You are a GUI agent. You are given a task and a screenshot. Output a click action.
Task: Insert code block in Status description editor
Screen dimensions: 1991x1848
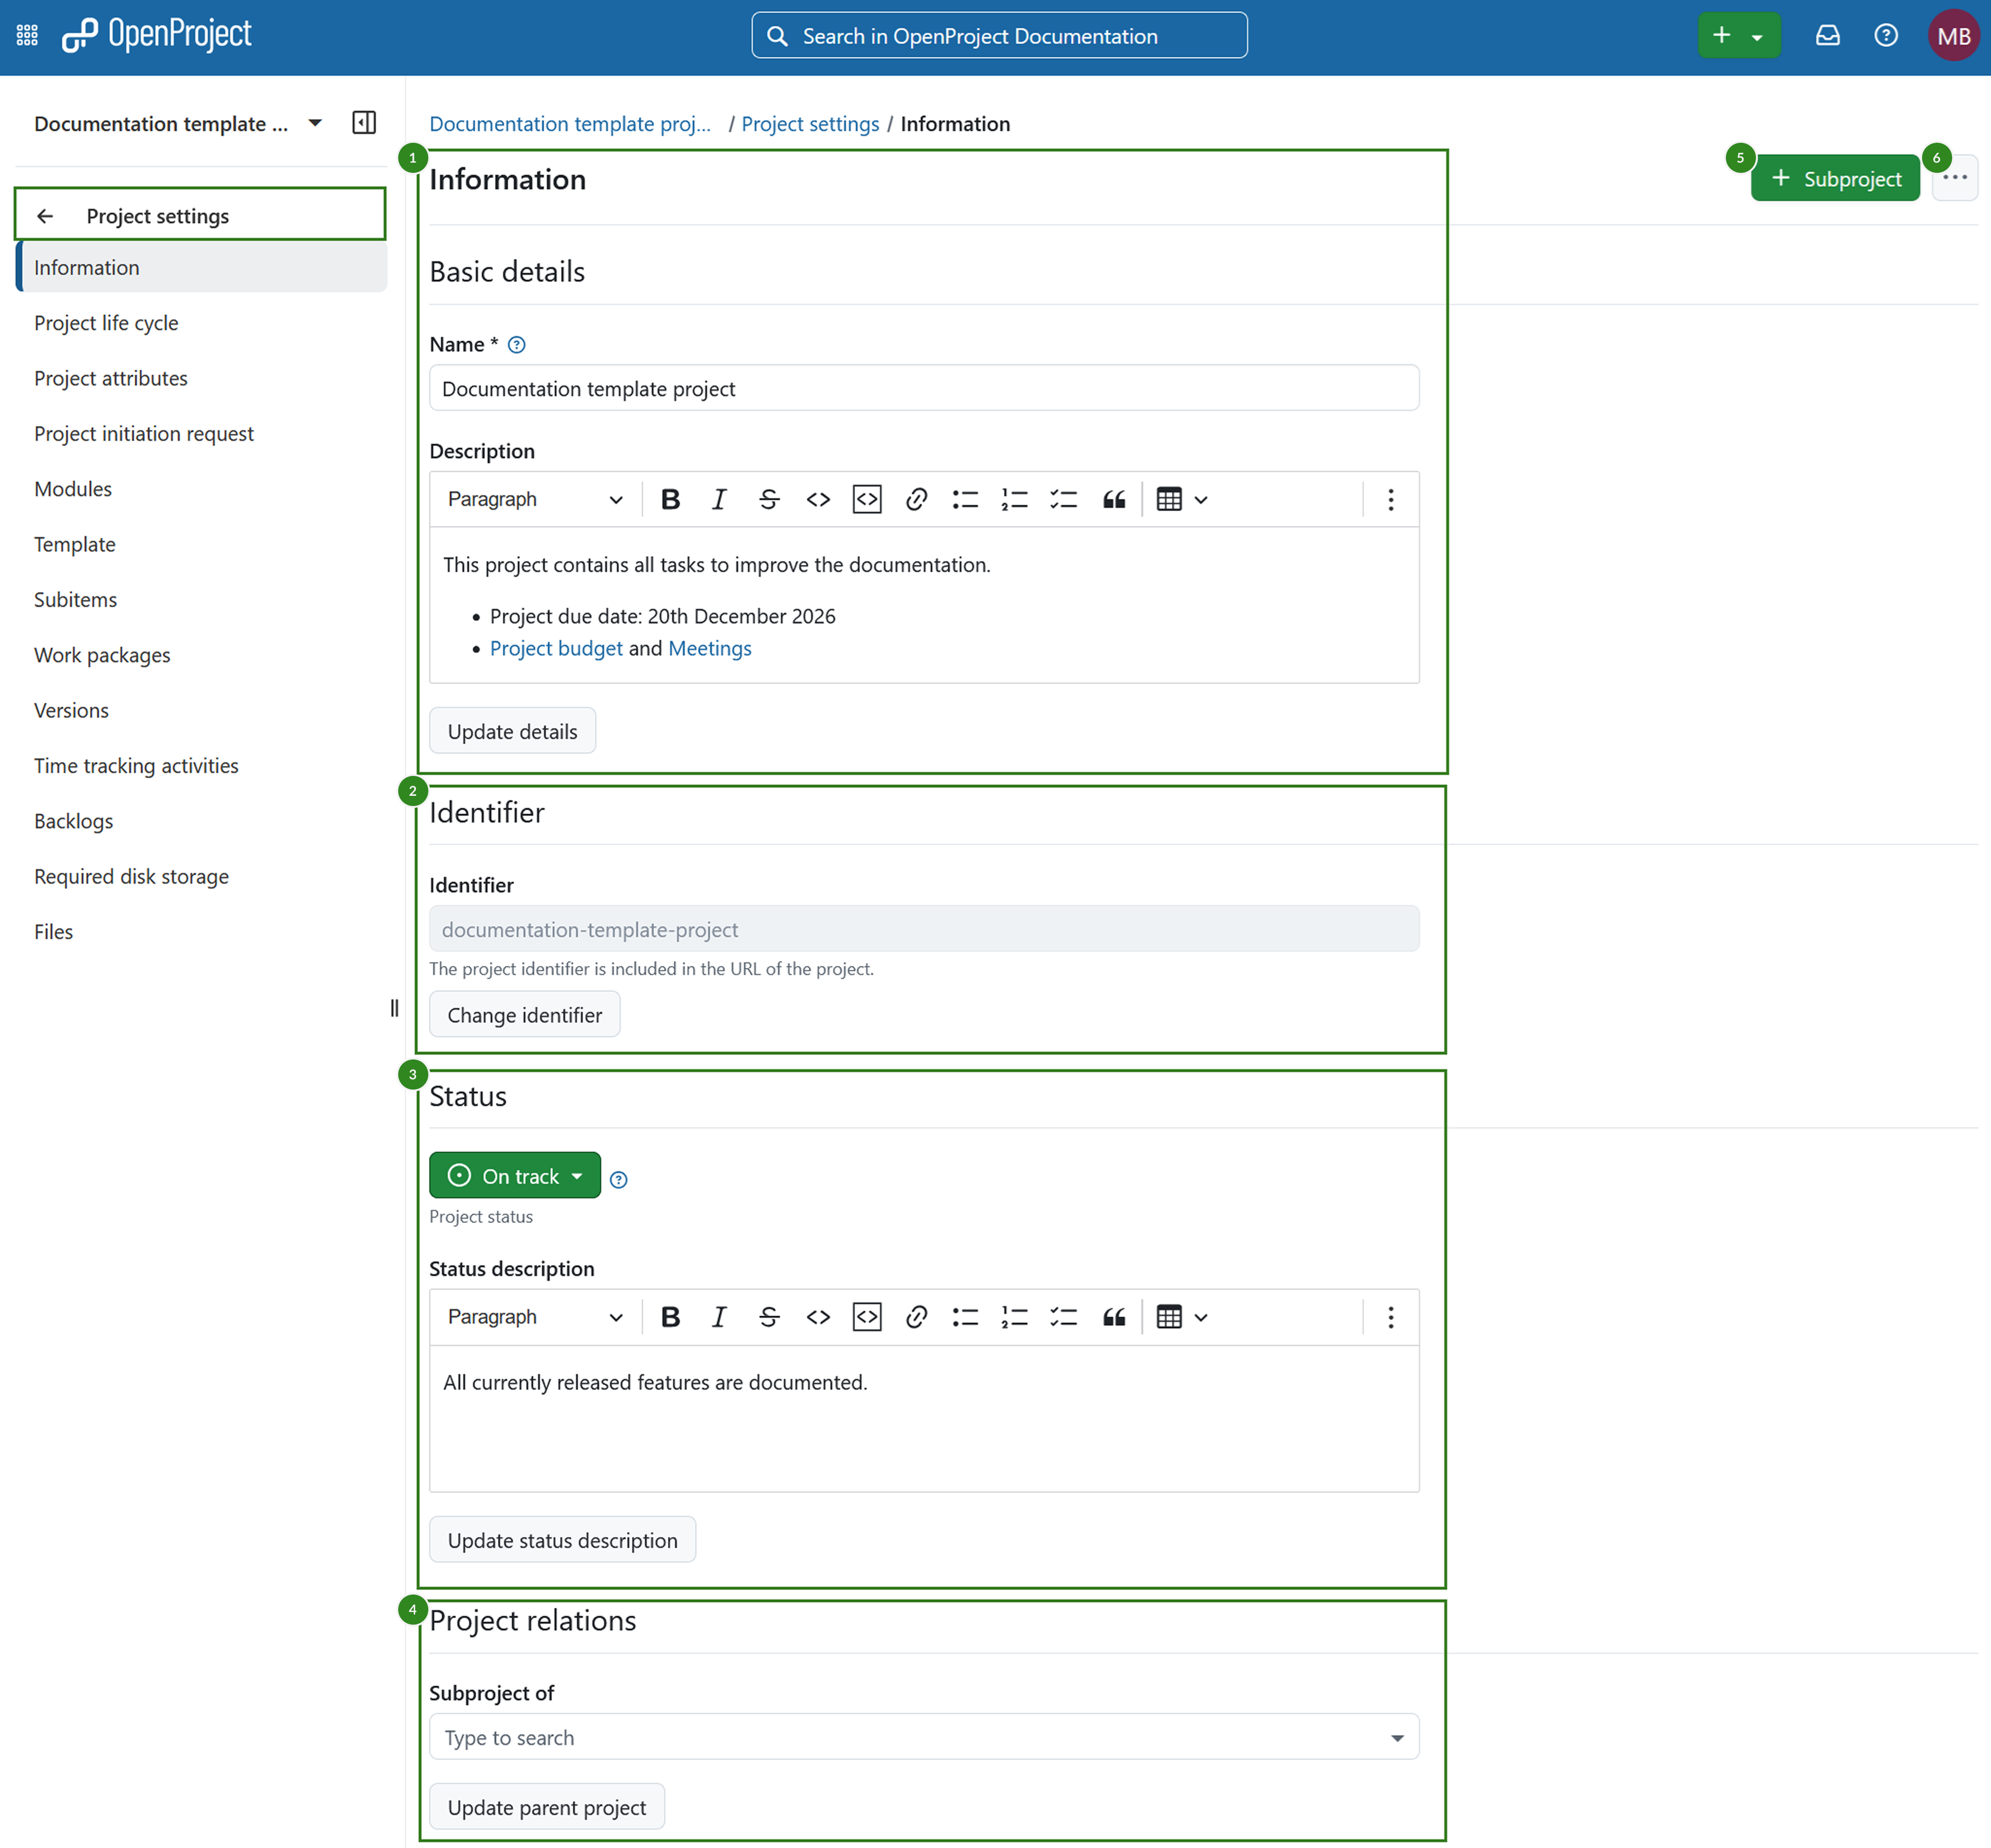tap(866, 1317)
